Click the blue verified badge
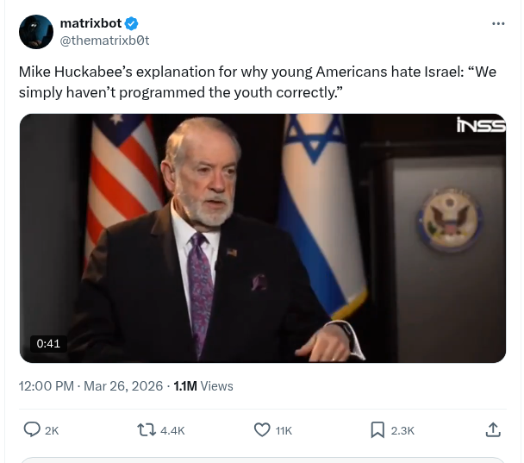Image resolution: width=524 pixels, height=463 pixels. point(132,23)
